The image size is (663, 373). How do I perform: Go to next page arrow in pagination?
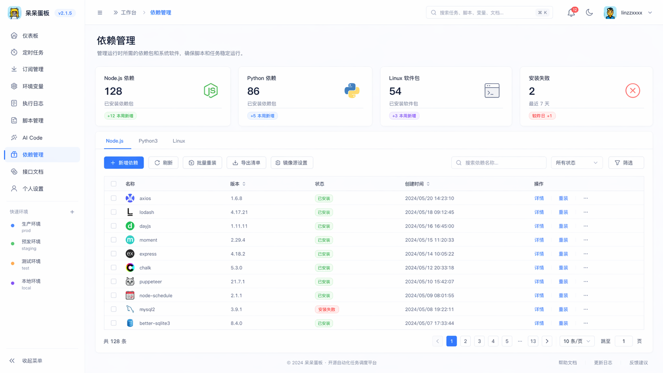tap(547, 341)
